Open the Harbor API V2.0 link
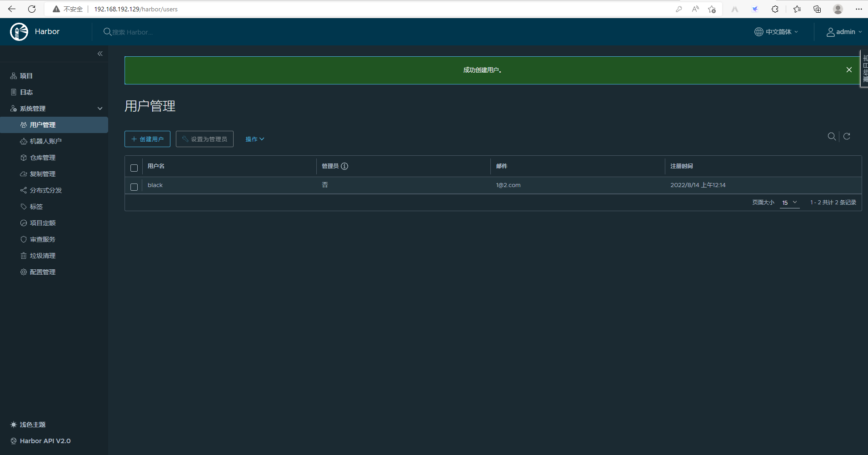 pyautogui.click(x=45, y=440)
